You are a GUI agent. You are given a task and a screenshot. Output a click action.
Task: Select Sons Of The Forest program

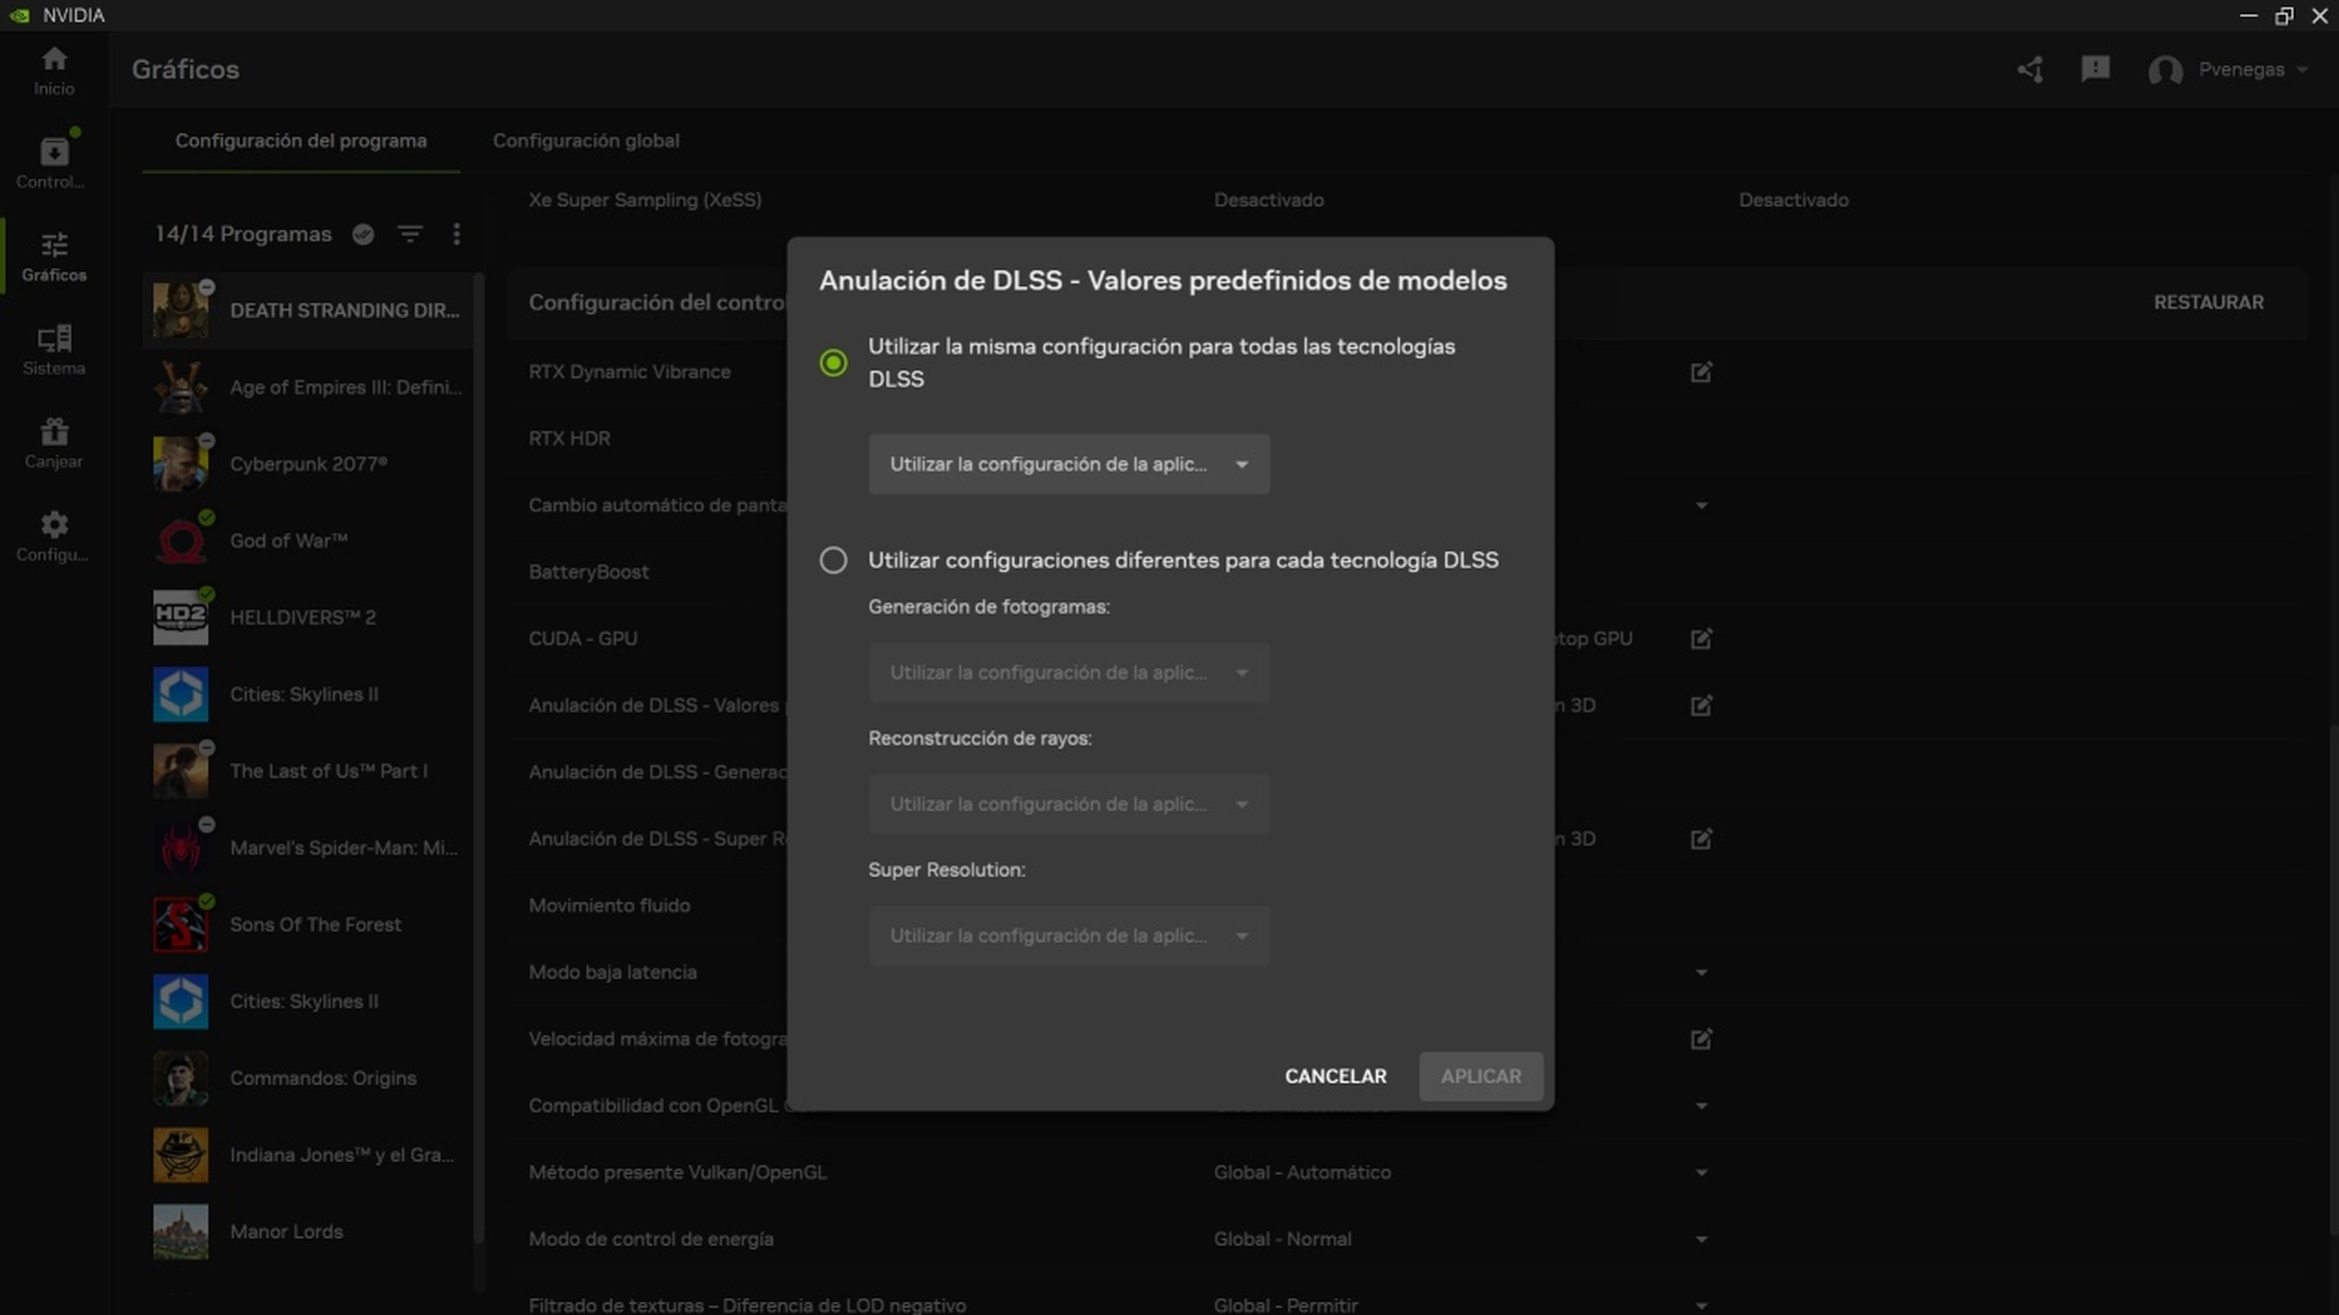309,925
